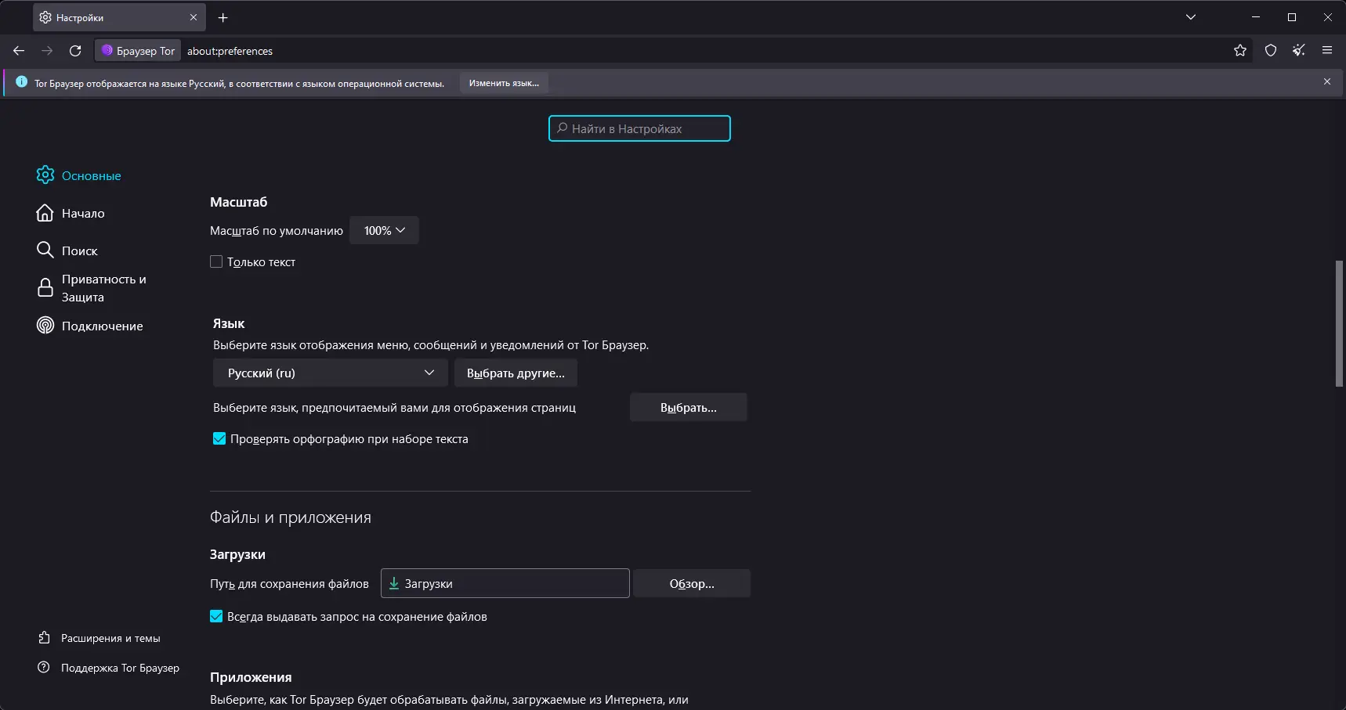The image size is (1346, 710).
Task: Reload the page with the refresh icon
Action: tap(75, 51)
